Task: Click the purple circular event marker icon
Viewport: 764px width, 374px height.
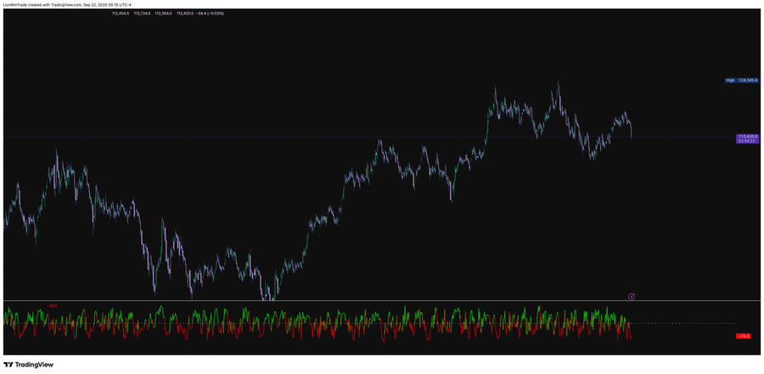Action: coord(631,297)
